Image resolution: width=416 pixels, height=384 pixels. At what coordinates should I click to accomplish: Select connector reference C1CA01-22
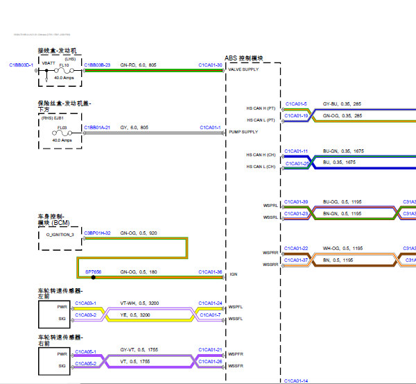296,249
